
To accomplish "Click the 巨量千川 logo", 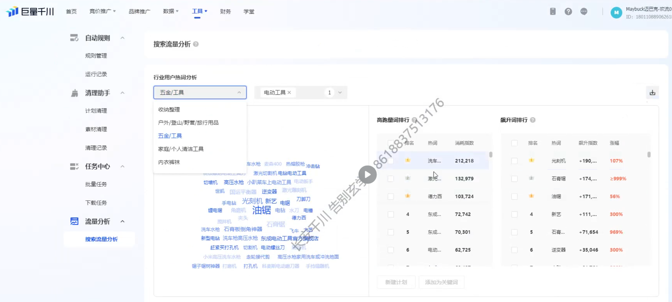I will (x=30, y=12).
